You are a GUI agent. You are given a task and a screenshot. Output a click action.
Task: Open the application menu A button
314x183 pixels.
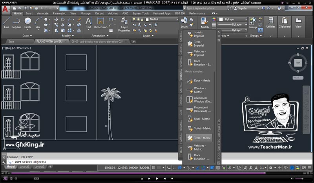click(5, 9)
